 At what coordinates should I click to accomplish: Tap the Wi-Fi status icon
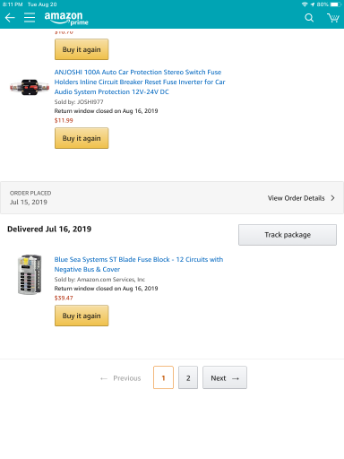pos(305,4)
